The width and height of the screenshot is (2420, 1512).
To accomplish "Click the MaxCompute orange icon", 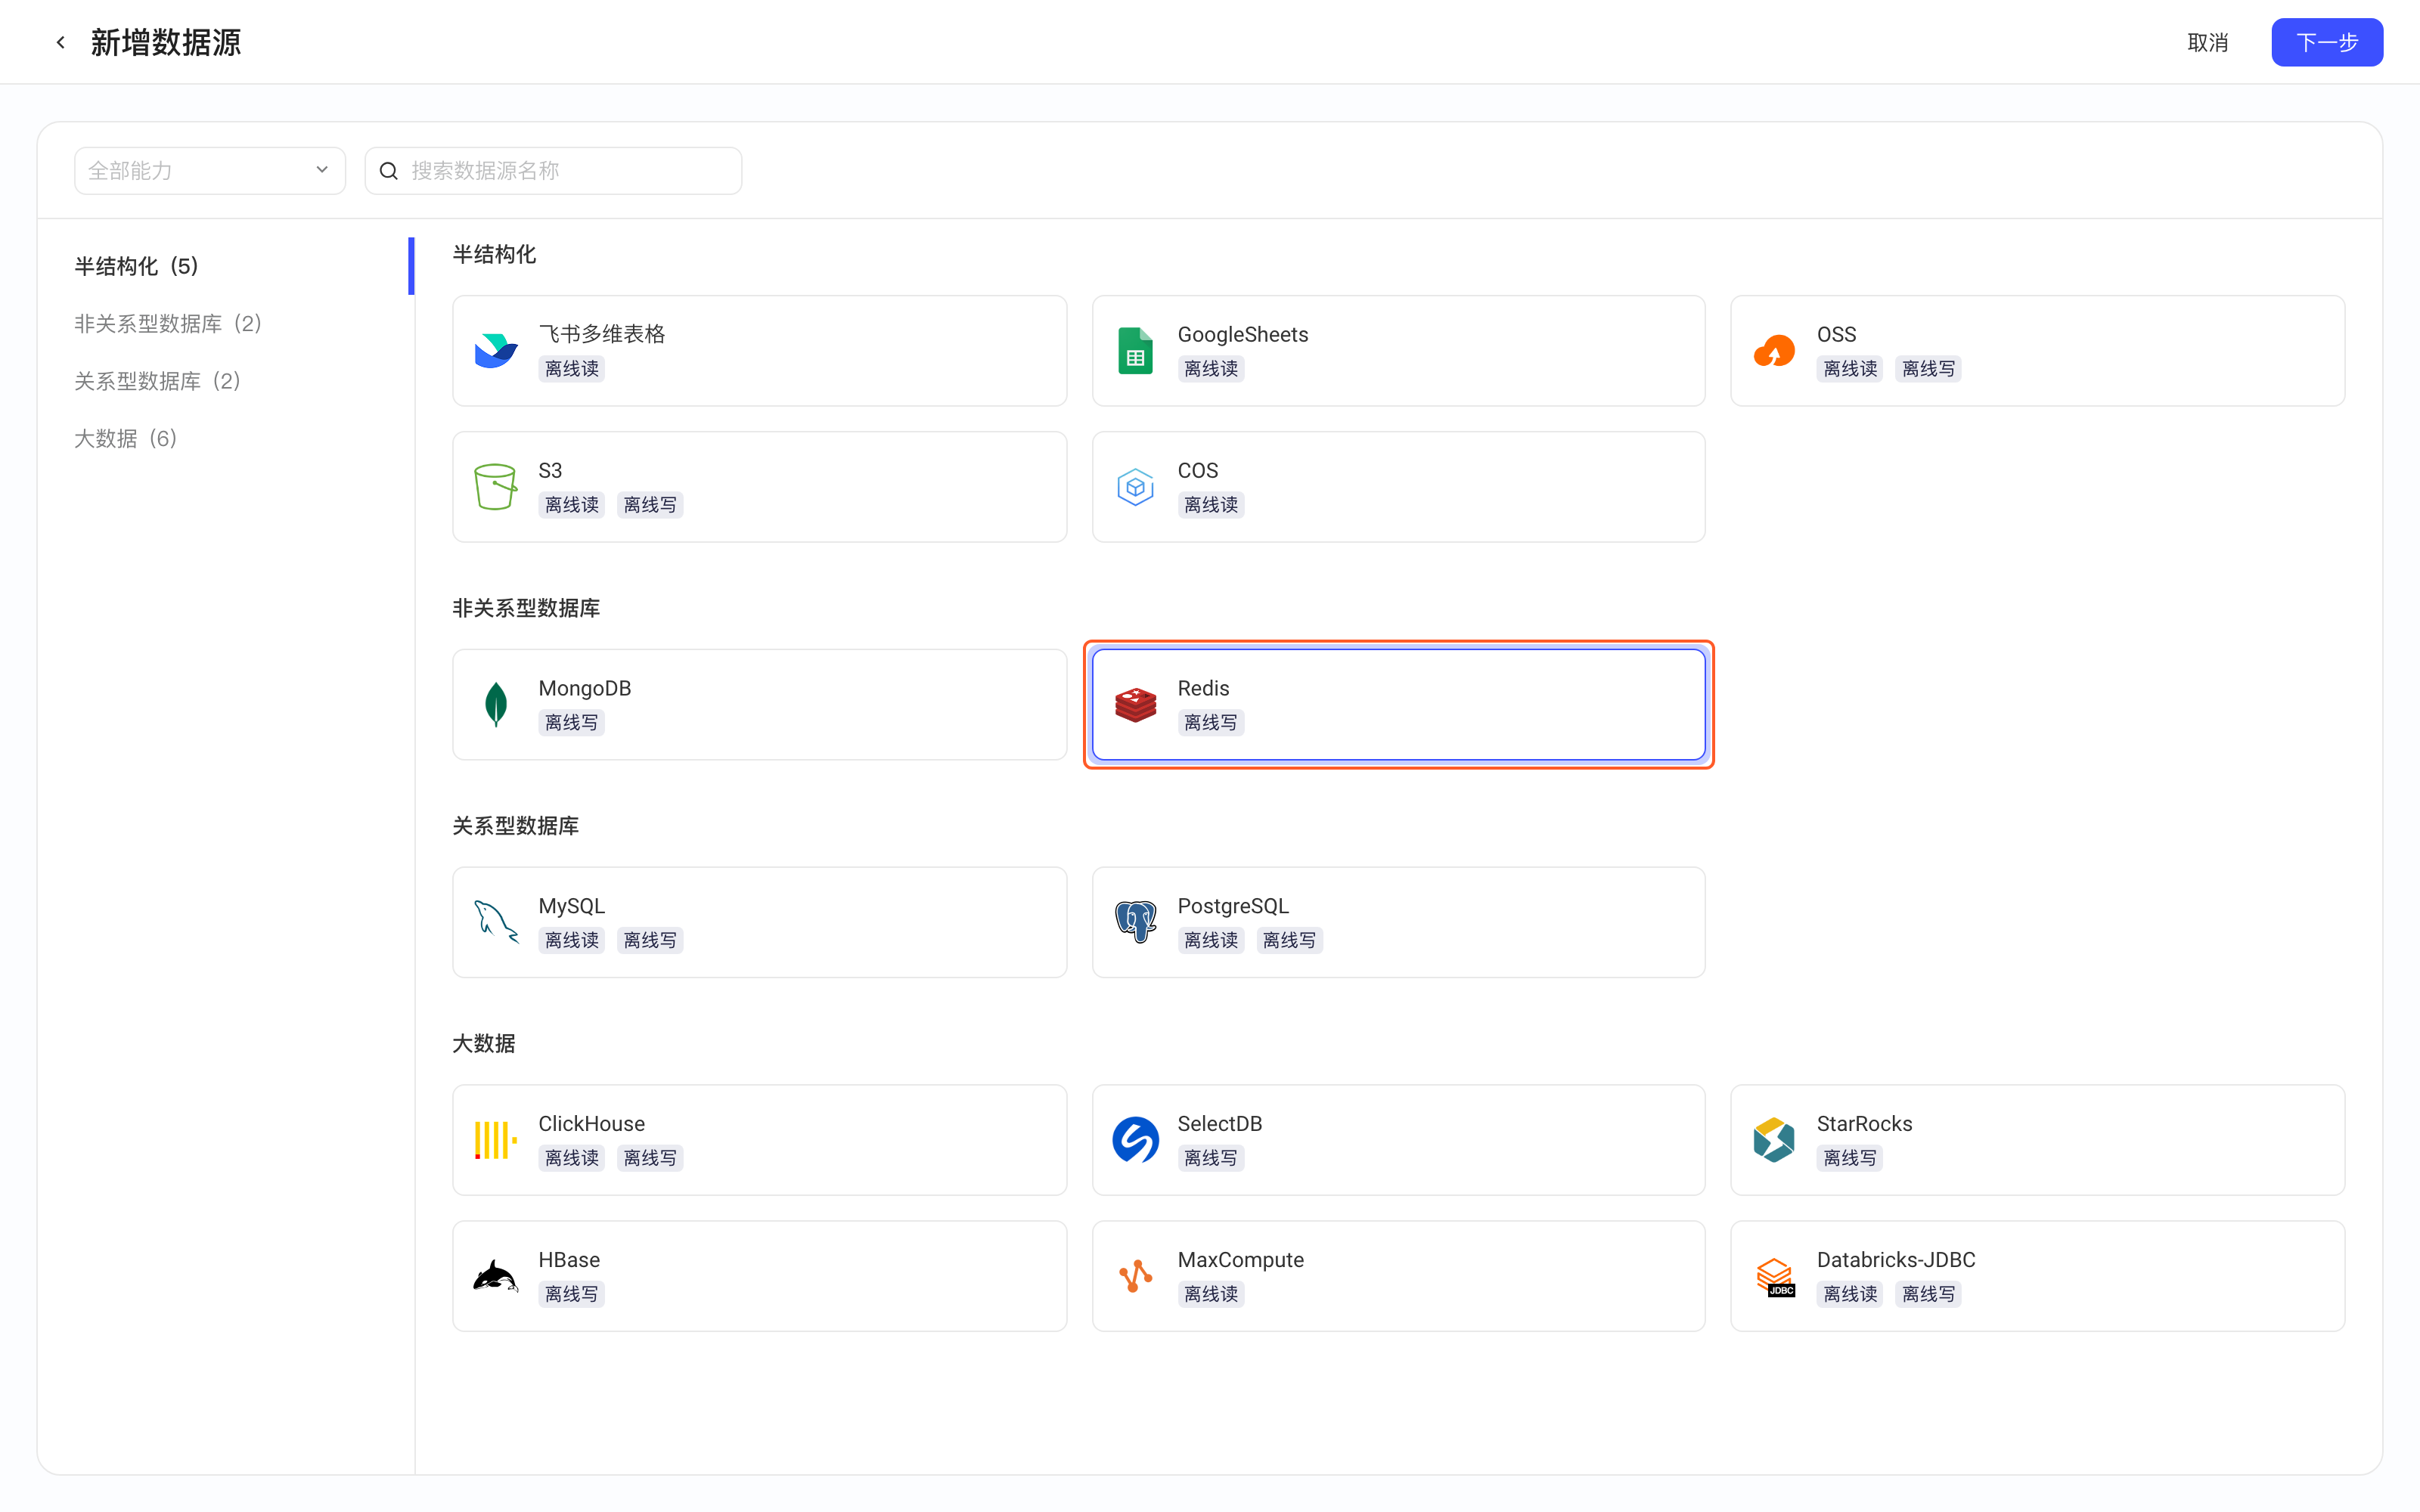I will point(1135,1276).
